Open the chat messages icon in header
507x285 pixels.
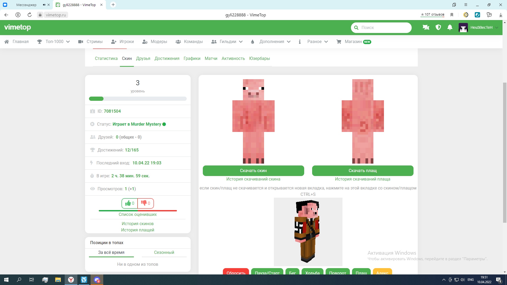click(x=426, y=27)
